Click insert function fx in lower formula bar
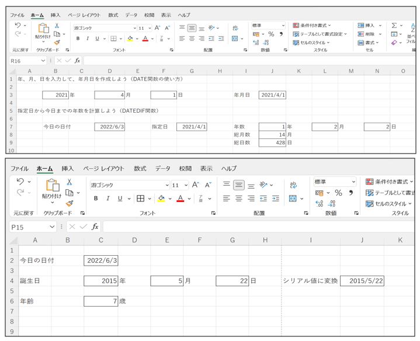This screenshot has width=420, height=341. [x=95, y=227]
